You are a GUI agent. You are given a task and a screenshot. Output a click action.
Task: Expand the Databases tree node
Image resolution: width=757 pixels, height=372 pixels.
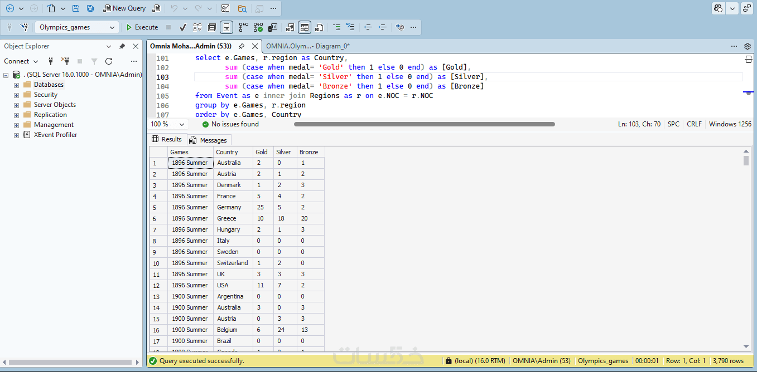[16, 85]
